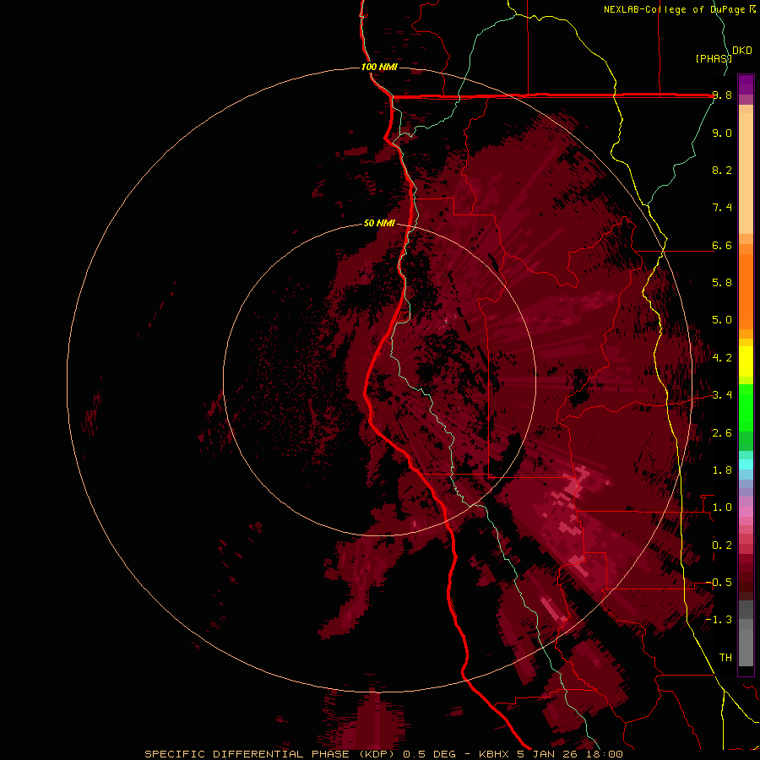Pick the light peach band of the color scale
760x760 pixels.
746,173
